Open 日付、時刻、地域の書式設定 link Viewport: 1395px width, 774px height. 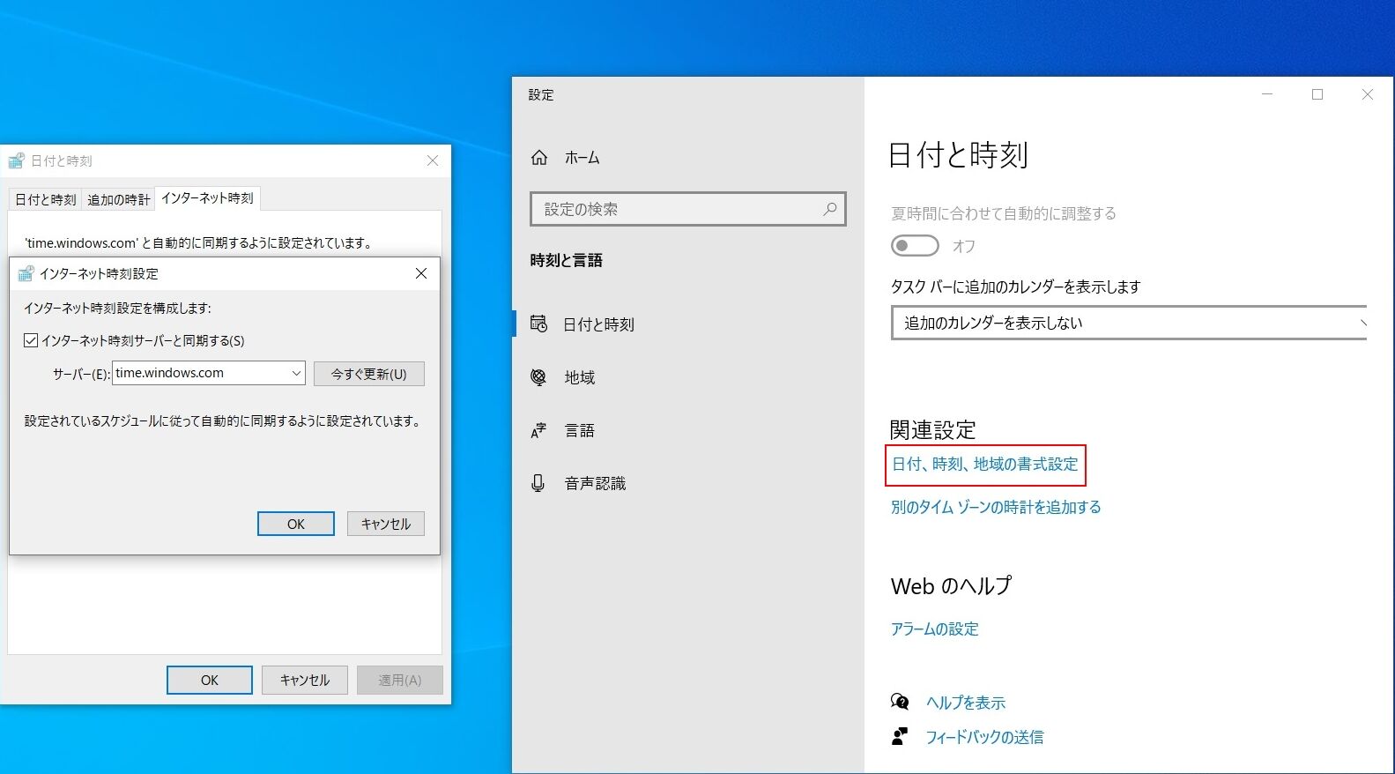coord(985,465)
